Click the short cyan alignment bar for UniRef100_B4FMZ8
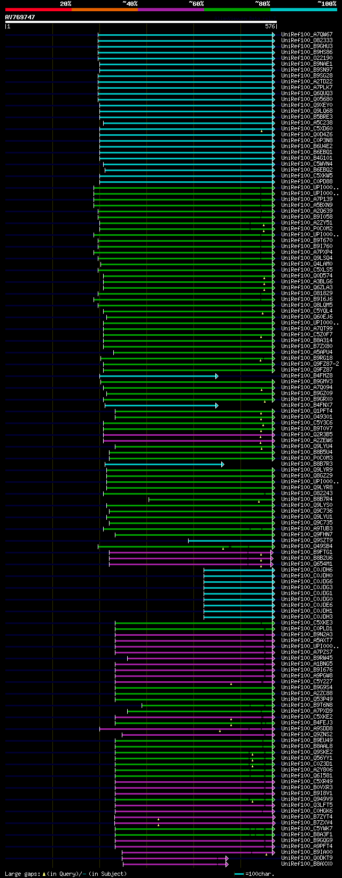The image size is (342, 878). [x=159, y=376]
